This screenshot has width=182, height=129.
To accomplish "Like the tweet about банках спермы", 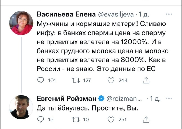I will coord(111,81).
